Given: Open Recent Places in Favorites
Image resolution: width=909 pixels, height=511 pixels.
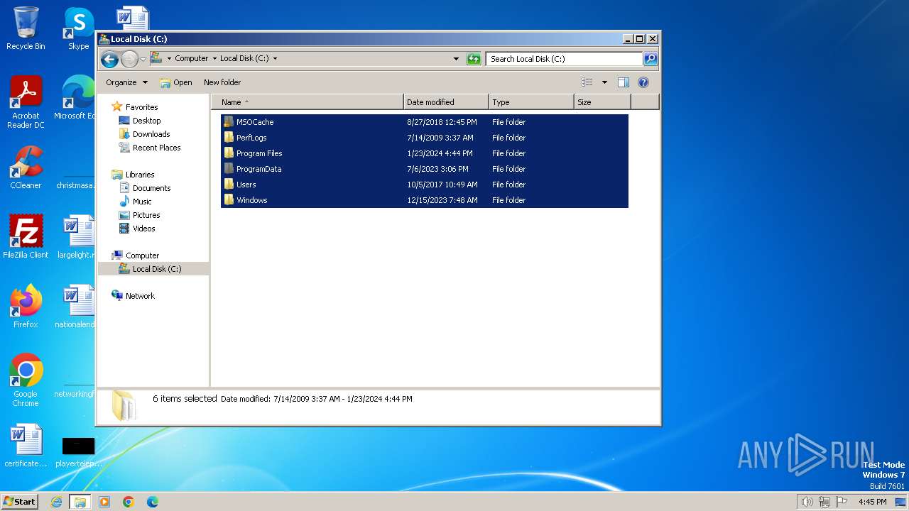Looking at the screenshot, I should pos(156,148).
